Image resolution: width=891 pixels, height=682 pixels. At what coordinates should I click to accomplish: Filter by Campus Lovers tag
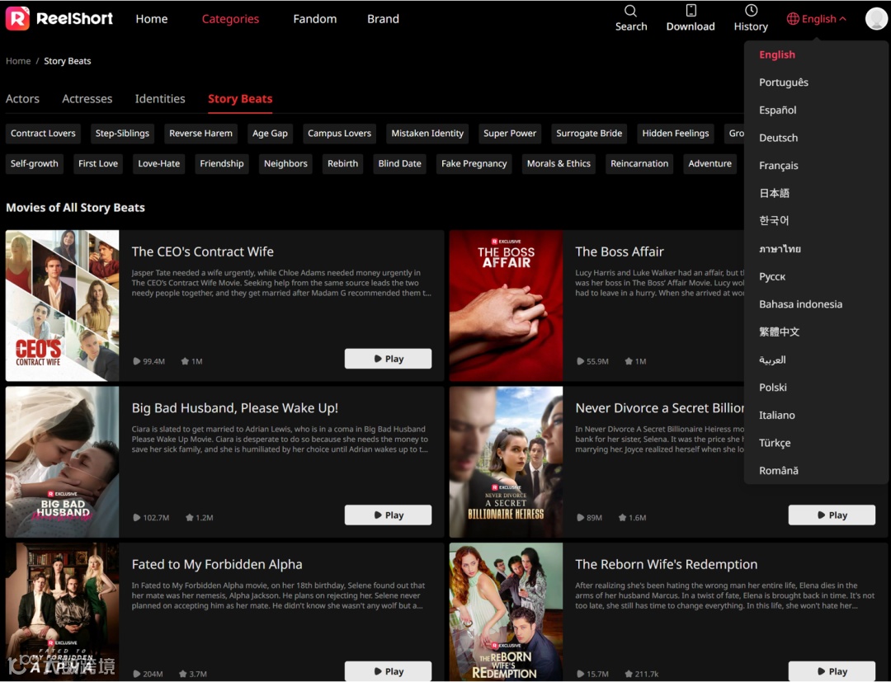[339, 134]
